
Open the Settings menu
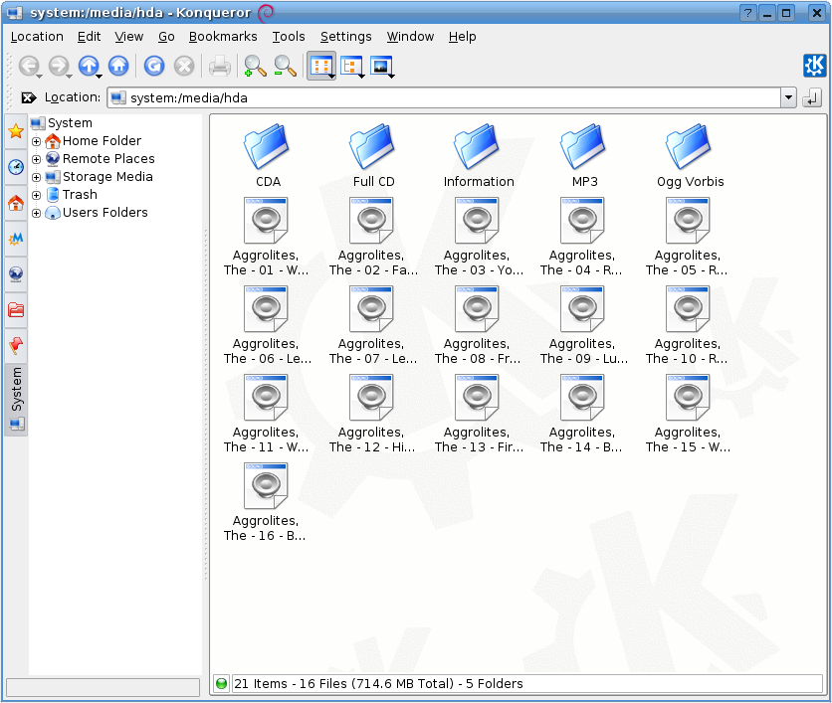pyautogui.click(x=346, y=37)
